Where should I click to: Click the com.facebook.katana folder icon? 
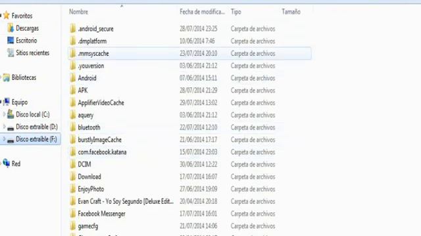click(72, 151)
